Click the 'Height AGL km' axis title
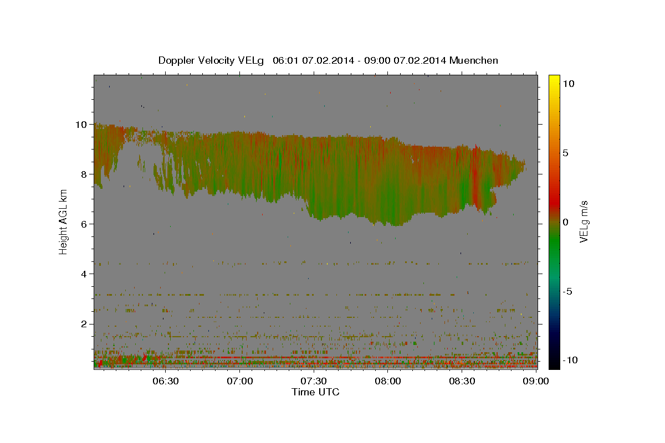The width and height of the screenshot is (665, 443). click(x=63, y=221)
